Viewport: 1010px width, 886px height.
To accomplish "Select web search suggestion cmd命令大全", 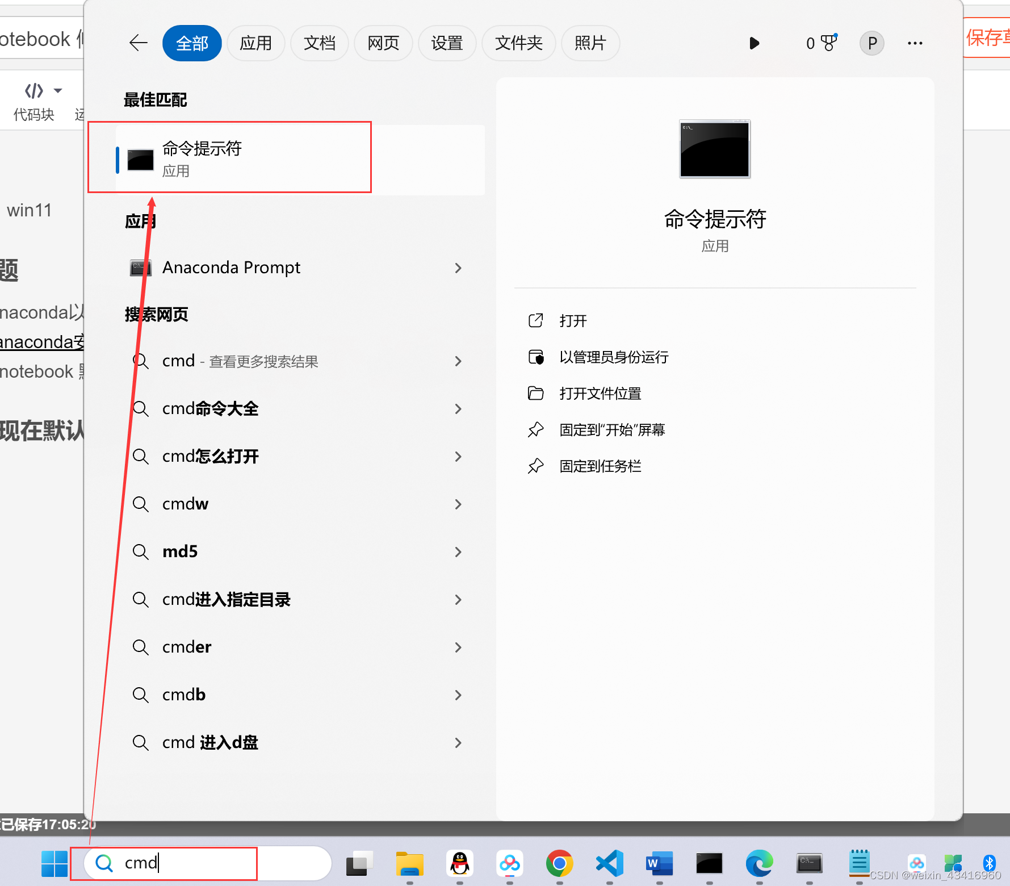I will [x=210, y=409].
